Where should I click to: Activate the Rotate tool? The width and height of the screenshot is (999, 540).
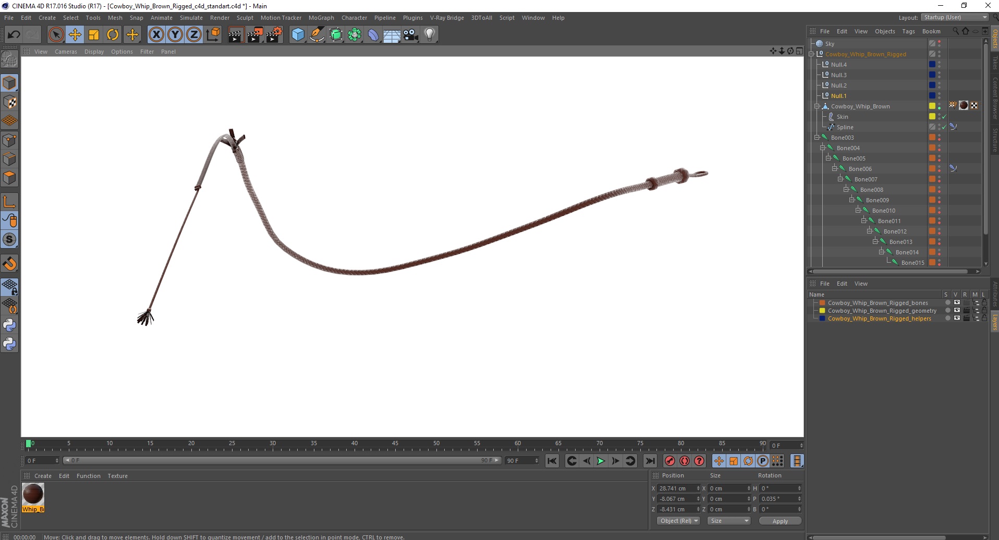(x=113, y=35)
